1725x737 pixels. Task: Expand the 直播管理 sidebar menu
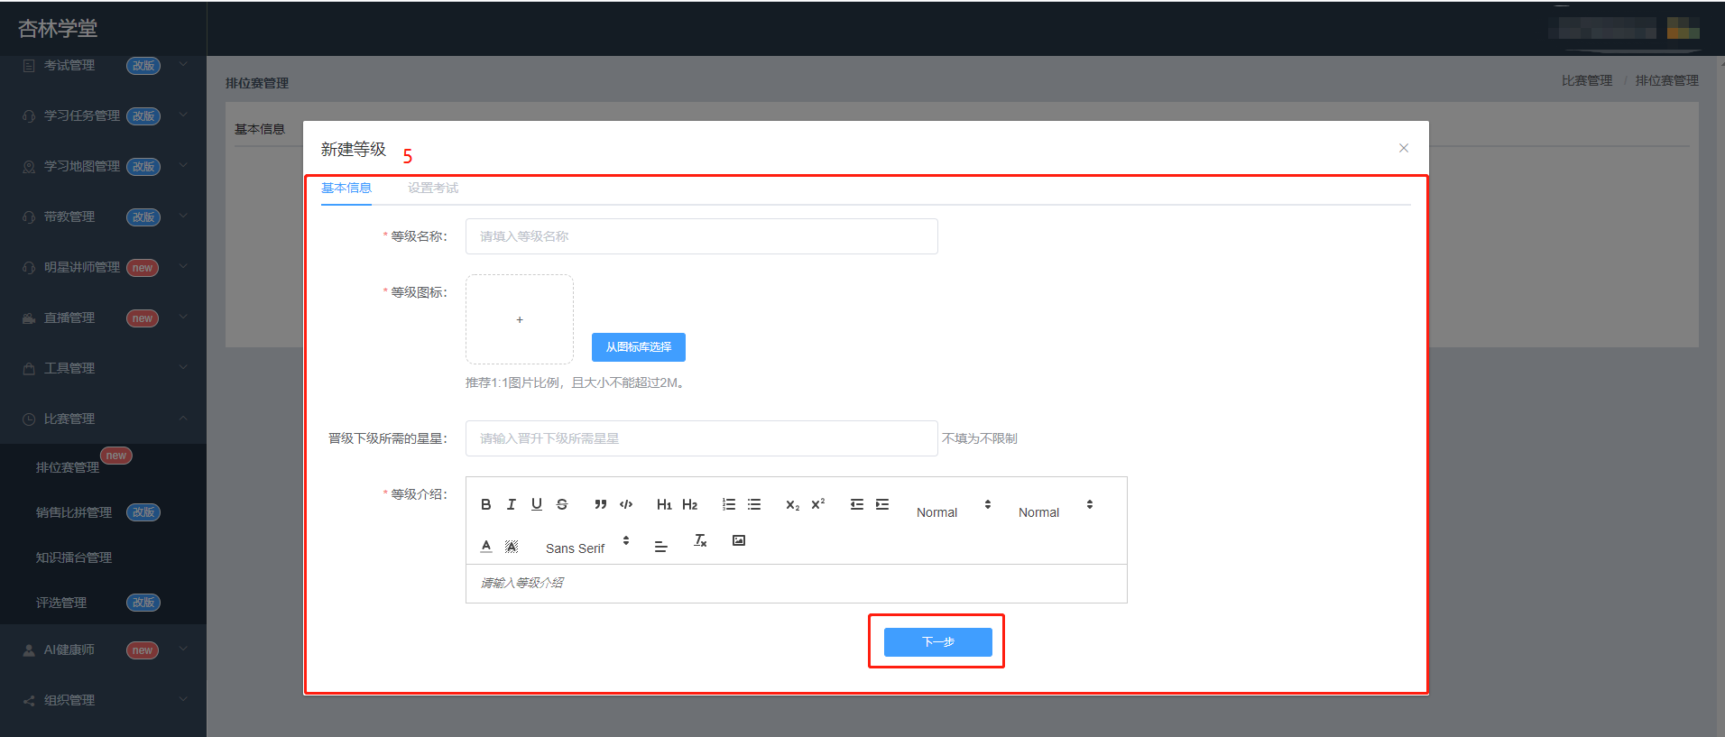click(x=104, y=318)
